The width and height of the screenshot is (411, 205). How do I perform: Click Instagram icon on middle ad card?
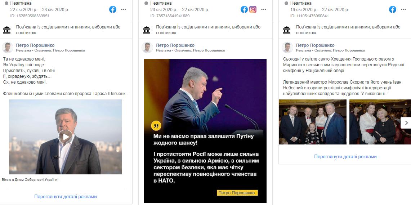pos(253,9)
